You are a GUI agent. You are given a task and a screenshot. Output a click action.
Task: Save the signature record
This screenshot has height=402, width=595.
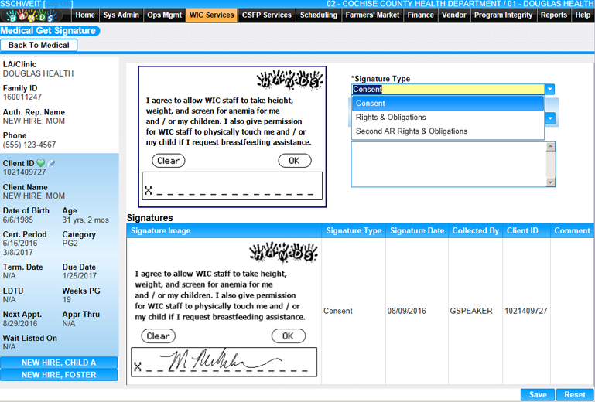(538, 394)
